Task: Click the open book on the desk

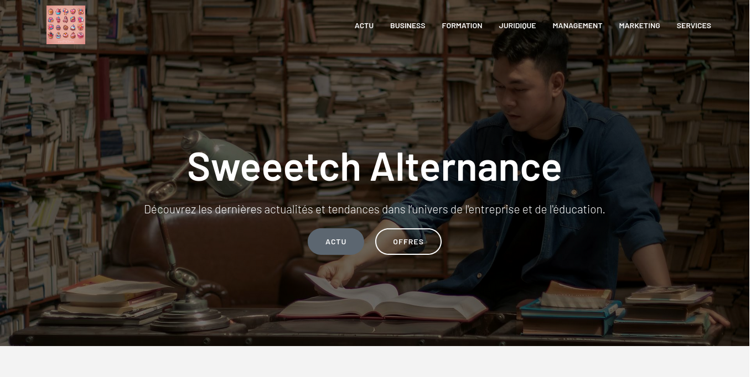Action: click(x=382, y=301)
